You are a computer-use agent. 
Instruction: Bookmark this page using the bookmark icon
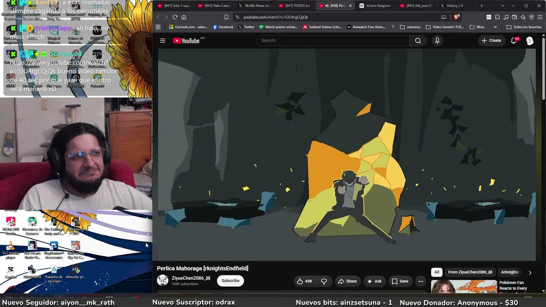tap(226, 17)
